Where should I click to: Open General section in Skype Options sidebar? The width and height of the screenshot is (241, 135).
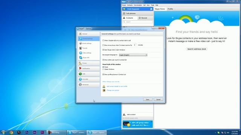pyautogui.click(x=89, y=34)
